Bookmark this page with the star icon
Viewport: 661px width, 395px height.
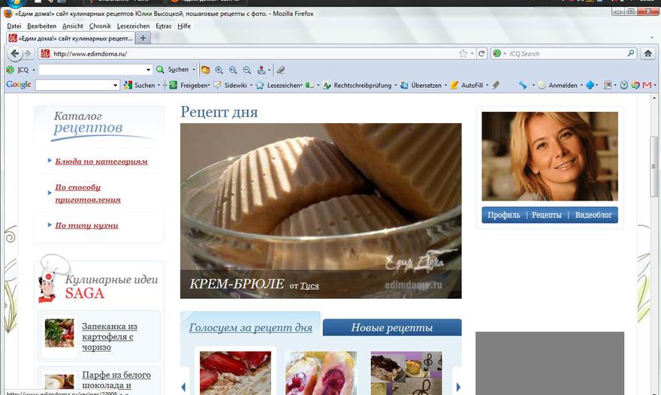(463, 54)
